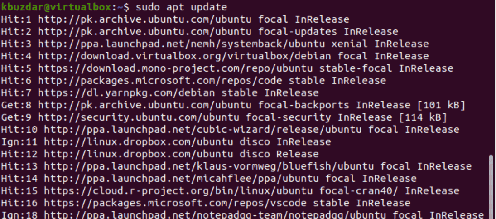Click the download.mono-project.com repo URL

(175, 68)
